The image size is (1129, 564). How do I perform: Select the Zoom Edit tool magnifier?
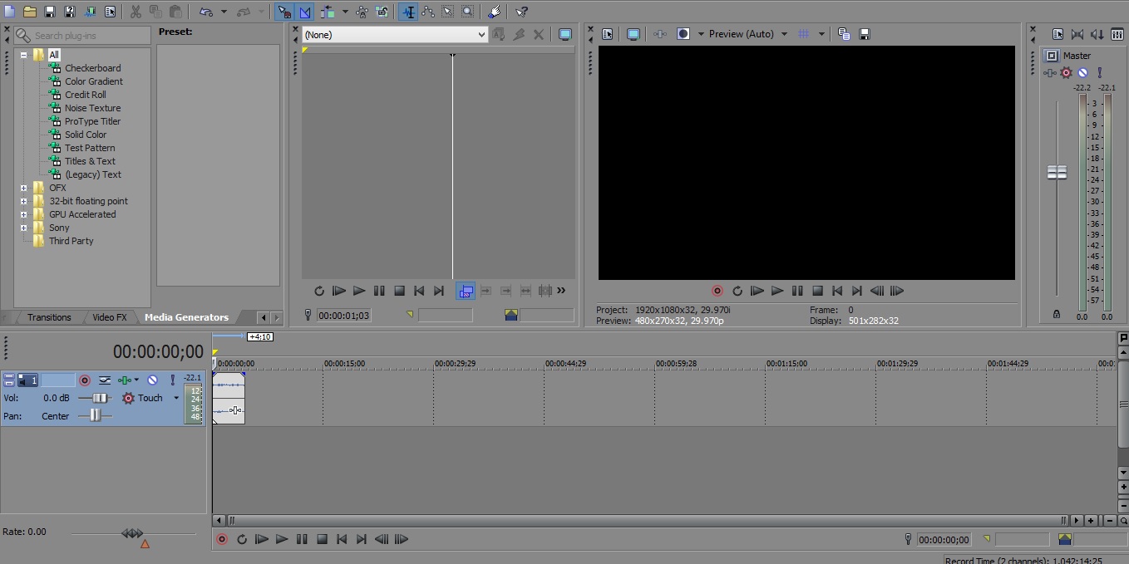point(468,12)
